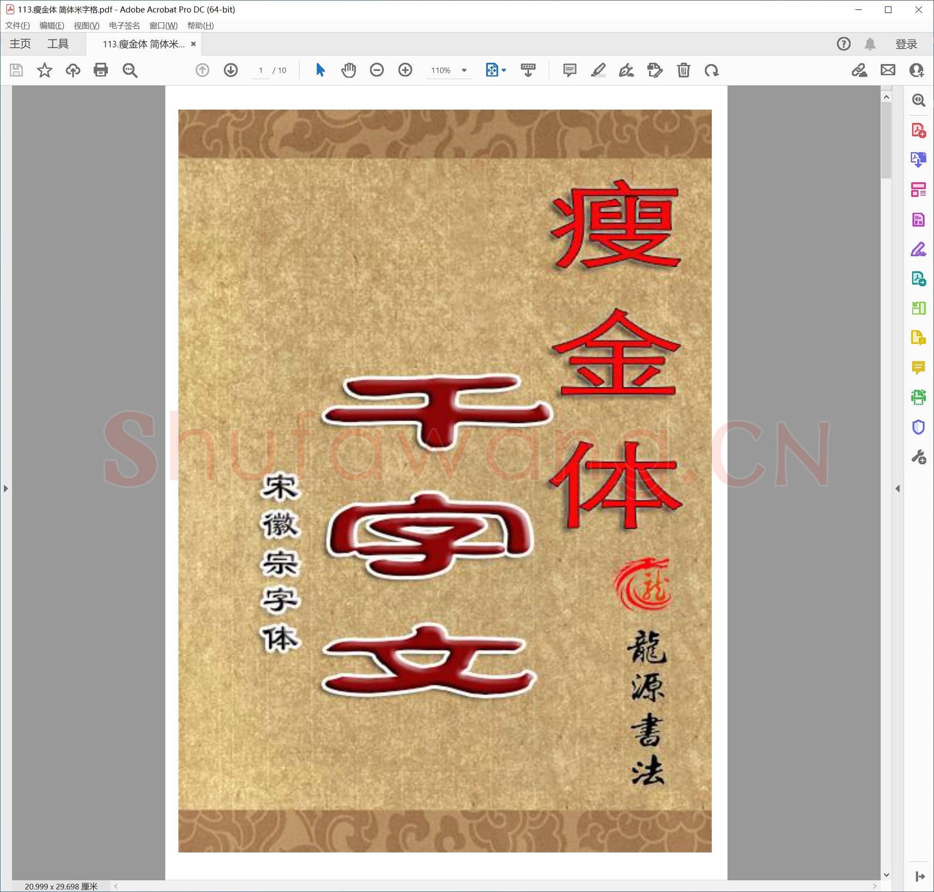Open the Organize Pages tool
Image resolution: width=934 pixels, height=892 pixels.
point(918,189)
